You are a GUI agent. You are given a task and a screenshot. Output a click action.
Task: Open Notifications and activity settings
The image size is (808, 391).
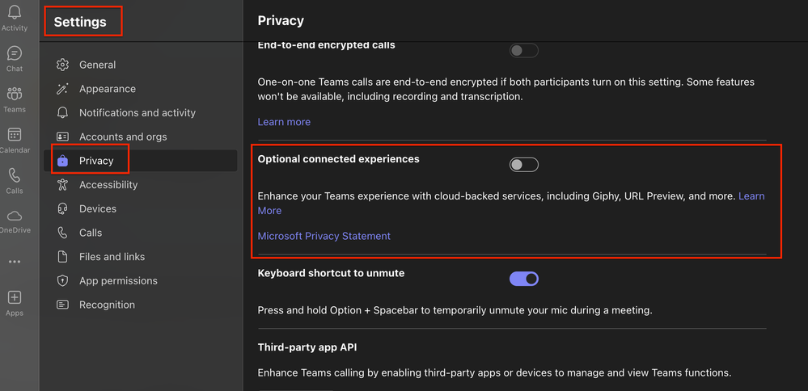coord(137,113)
